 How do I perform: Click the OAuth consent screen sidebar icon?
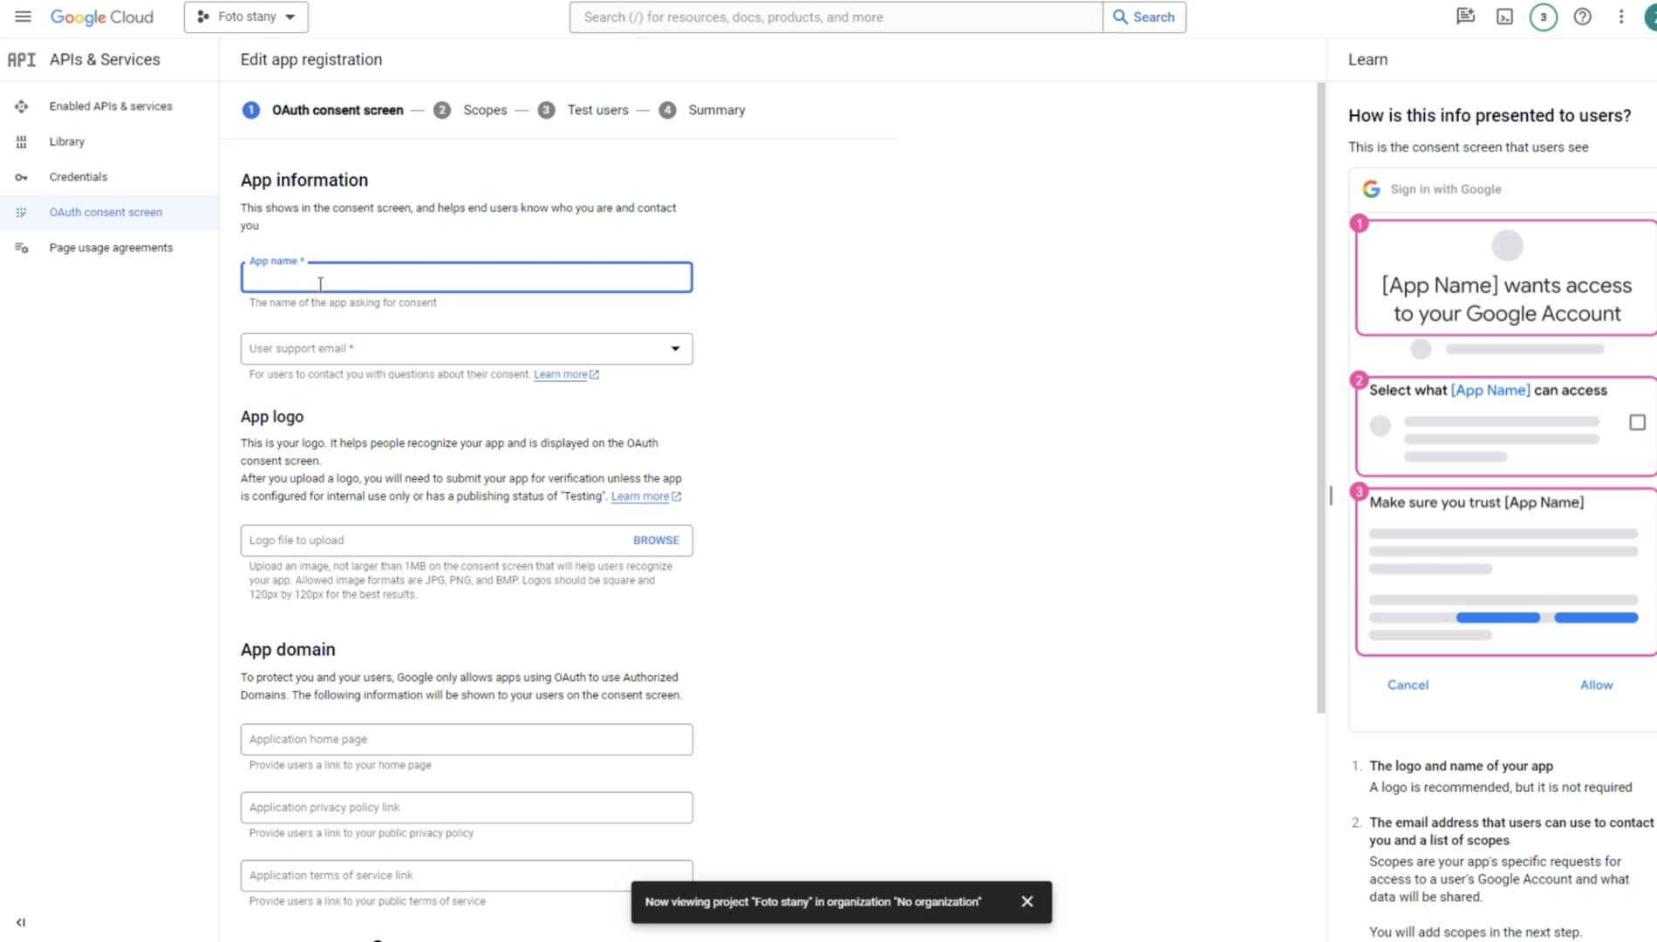click(x=21, y=212)
